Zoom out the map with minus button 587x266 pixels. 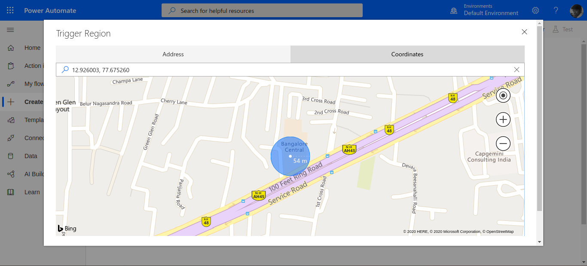click(503, 143)
